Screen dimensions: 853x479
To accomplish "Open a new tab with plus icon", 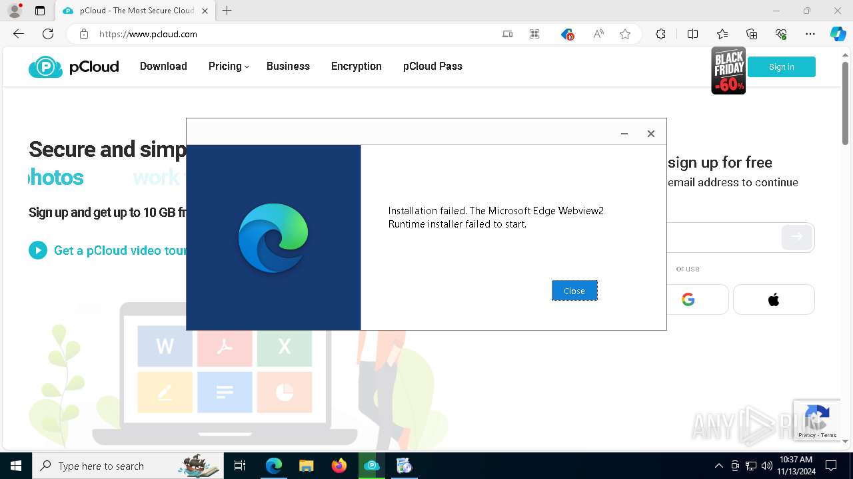I will pos(227,11).
